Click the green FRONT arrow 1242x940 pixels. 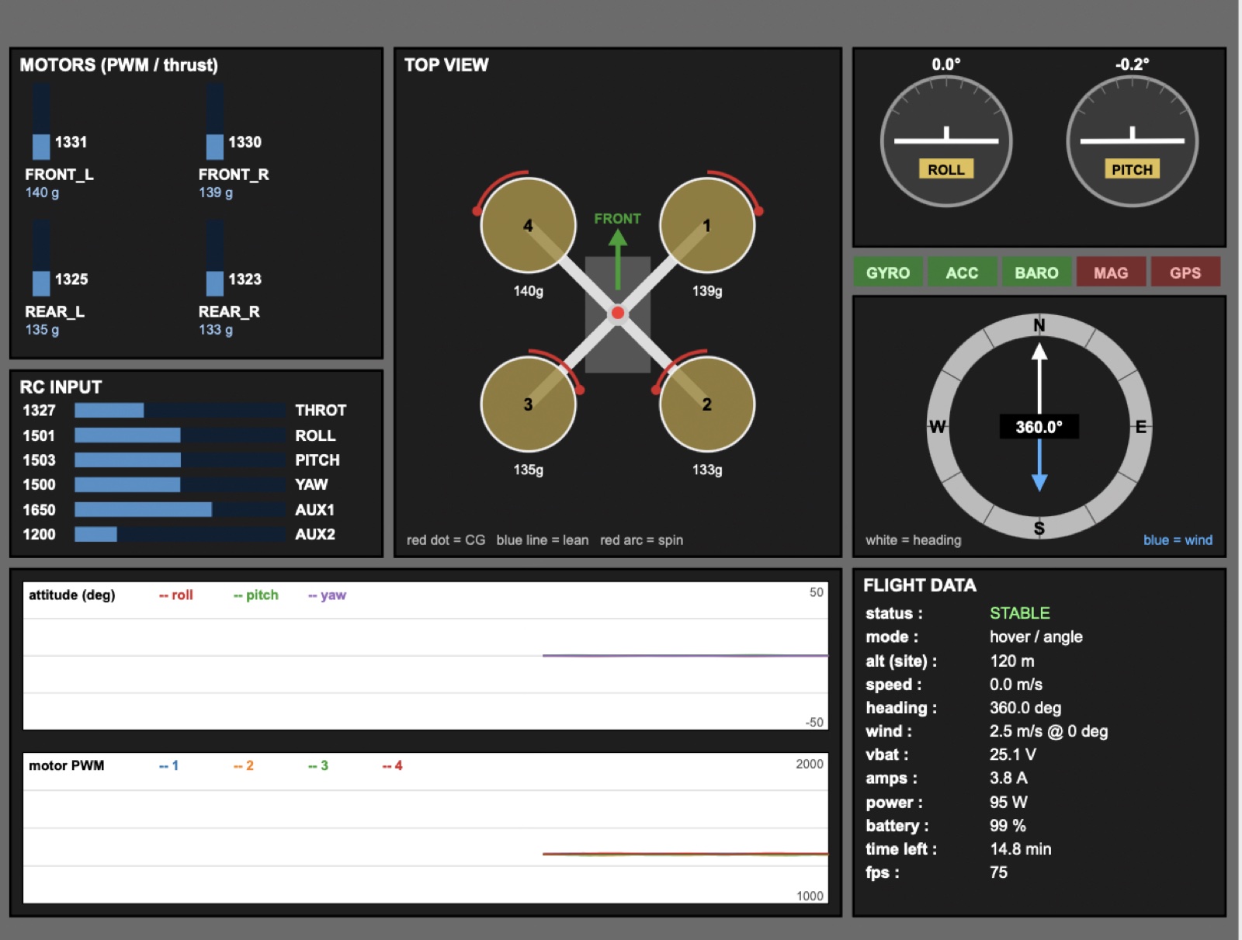[618, 259]
